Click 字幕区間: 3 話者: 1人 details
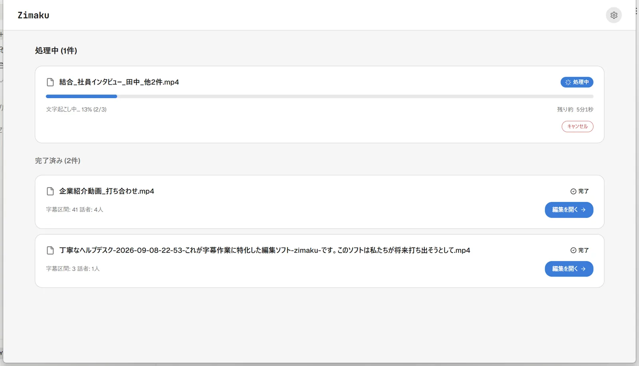The width and height of the screenshot is (639, 366). [x=73, y=269]
